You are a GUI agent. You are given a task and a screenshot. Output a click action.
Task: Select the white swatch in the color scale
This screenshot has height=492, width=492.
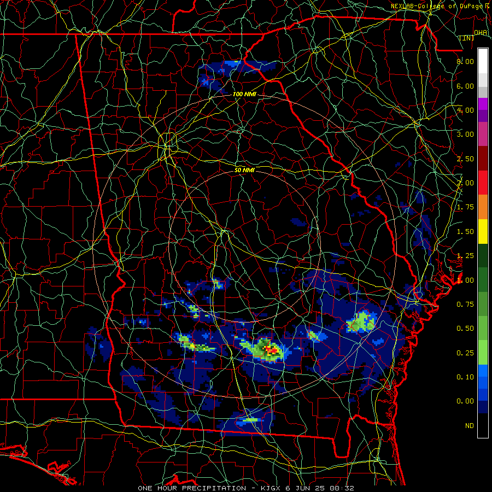point(483,61)
